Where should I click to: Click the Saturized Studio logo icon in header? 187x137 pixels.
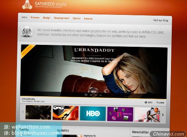(x=27, y=5)
